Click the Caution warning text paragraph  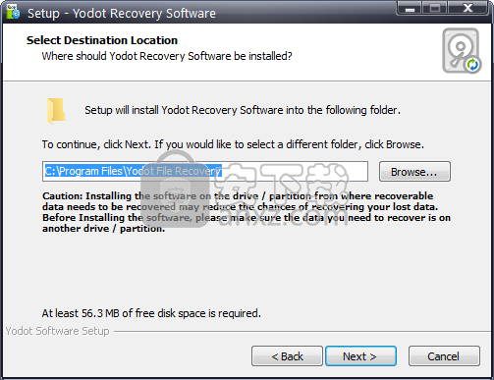(247, 212)
